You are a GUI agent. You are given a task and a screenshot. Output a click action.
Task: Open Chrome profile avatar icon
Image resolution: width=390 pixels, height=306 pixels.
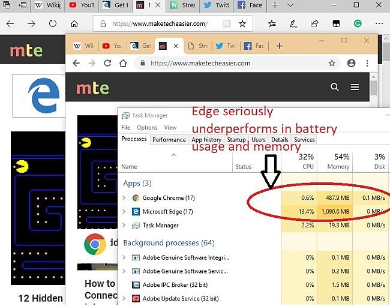coord(351,63)
